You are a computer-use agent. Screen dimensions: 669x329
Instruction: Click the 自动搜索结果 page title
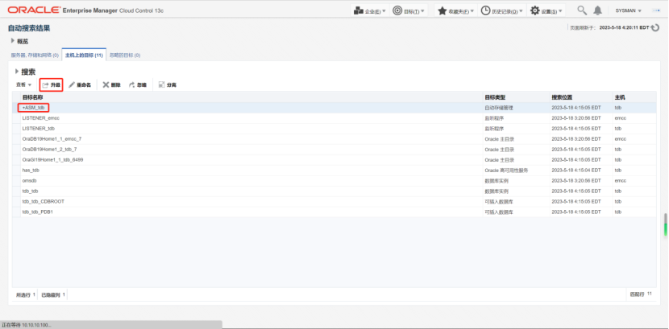pyautogui.click(x=29, y=28)
